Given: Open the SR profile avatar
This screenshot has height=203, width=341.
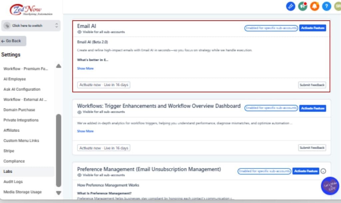Looking at the screenshot, I should click(x=337, y=6).
